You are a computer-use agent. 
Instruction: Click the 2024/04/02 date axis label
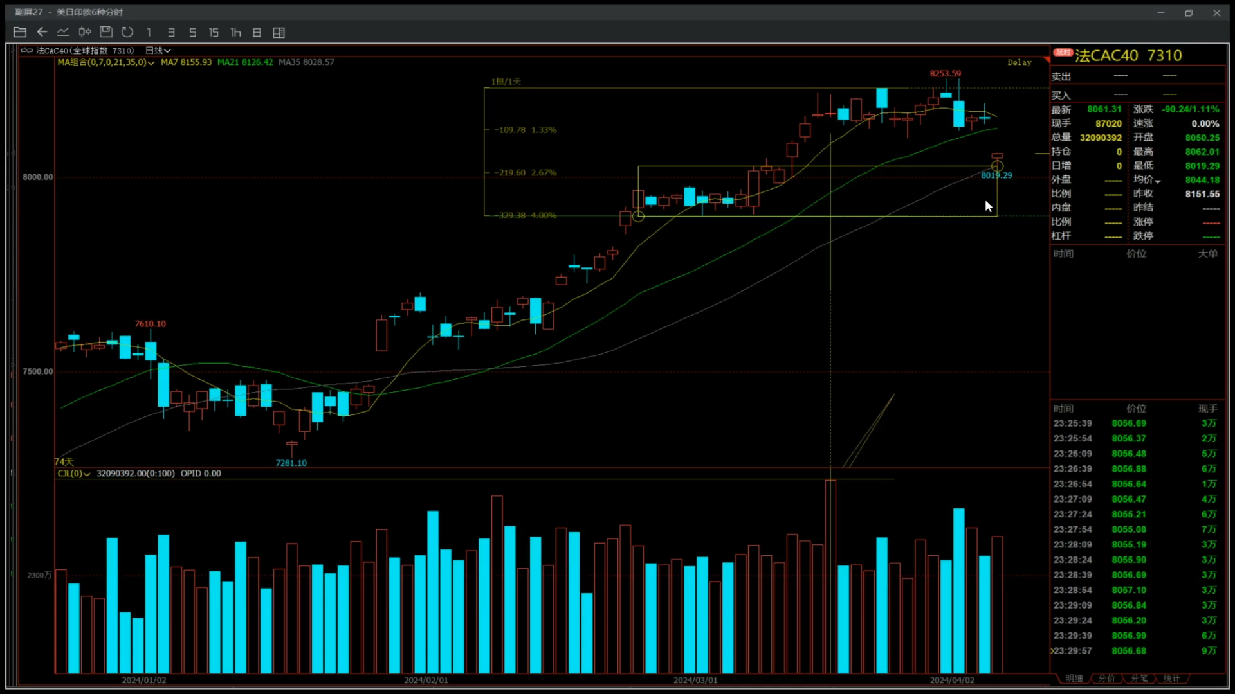pyautogui.click(x=952, y=680)
